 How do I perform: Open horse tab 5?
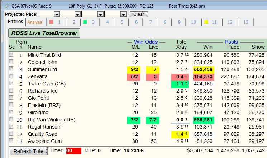pyautogui.click(x=122, y=22)
